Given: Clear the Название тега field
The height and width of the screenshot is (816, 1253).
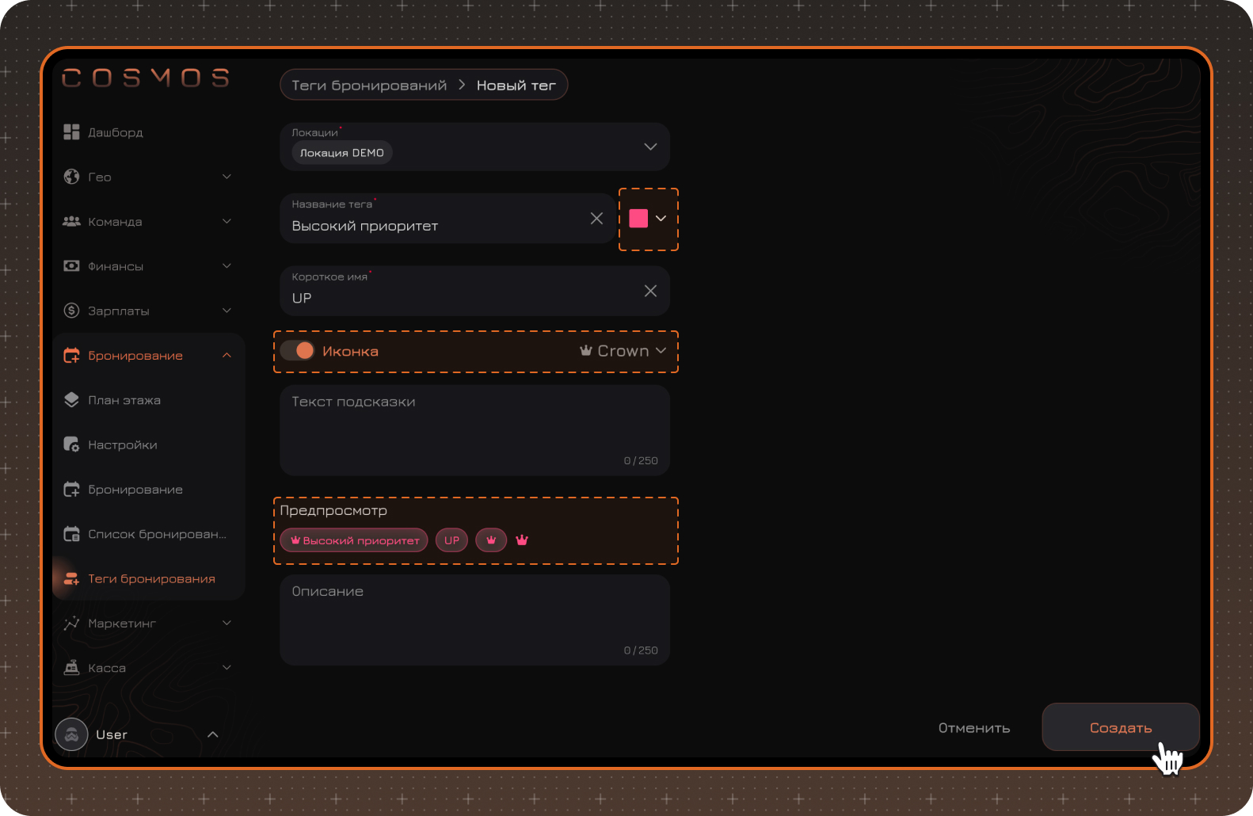Looking at the screenshot, I should (x=596, y=219).
